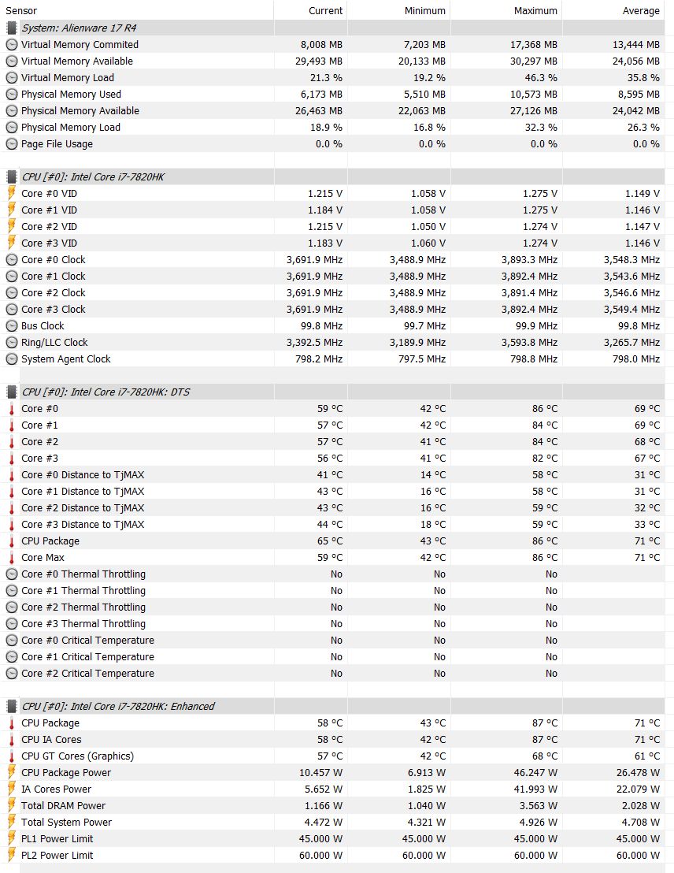The height and width of the screenshot is (873, 674).
Task: Click the lightning bolt icon beside Core #0 VID
Action: point(11,193)
